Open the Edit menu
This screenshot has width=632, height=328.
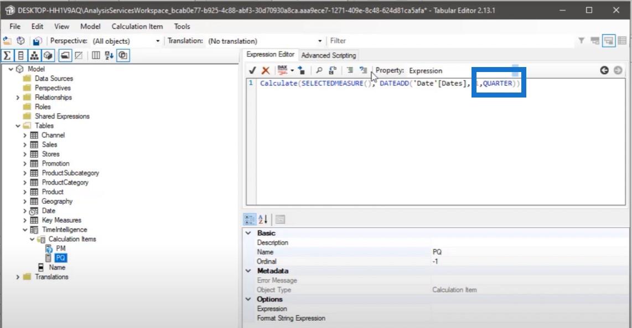[x=37, y=26]
